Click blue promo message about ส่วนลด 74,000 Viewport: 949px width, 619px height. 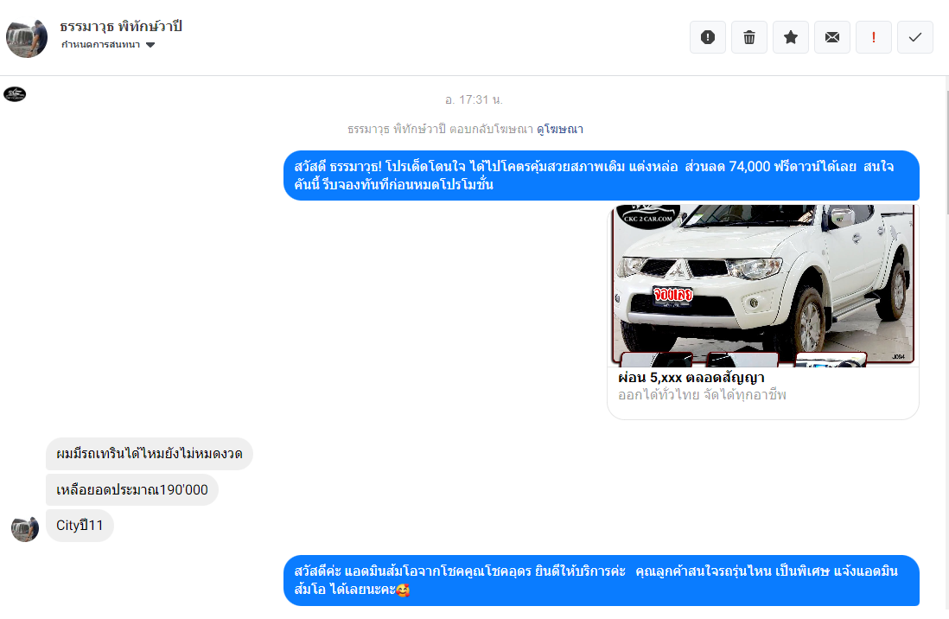pos(601,175)
